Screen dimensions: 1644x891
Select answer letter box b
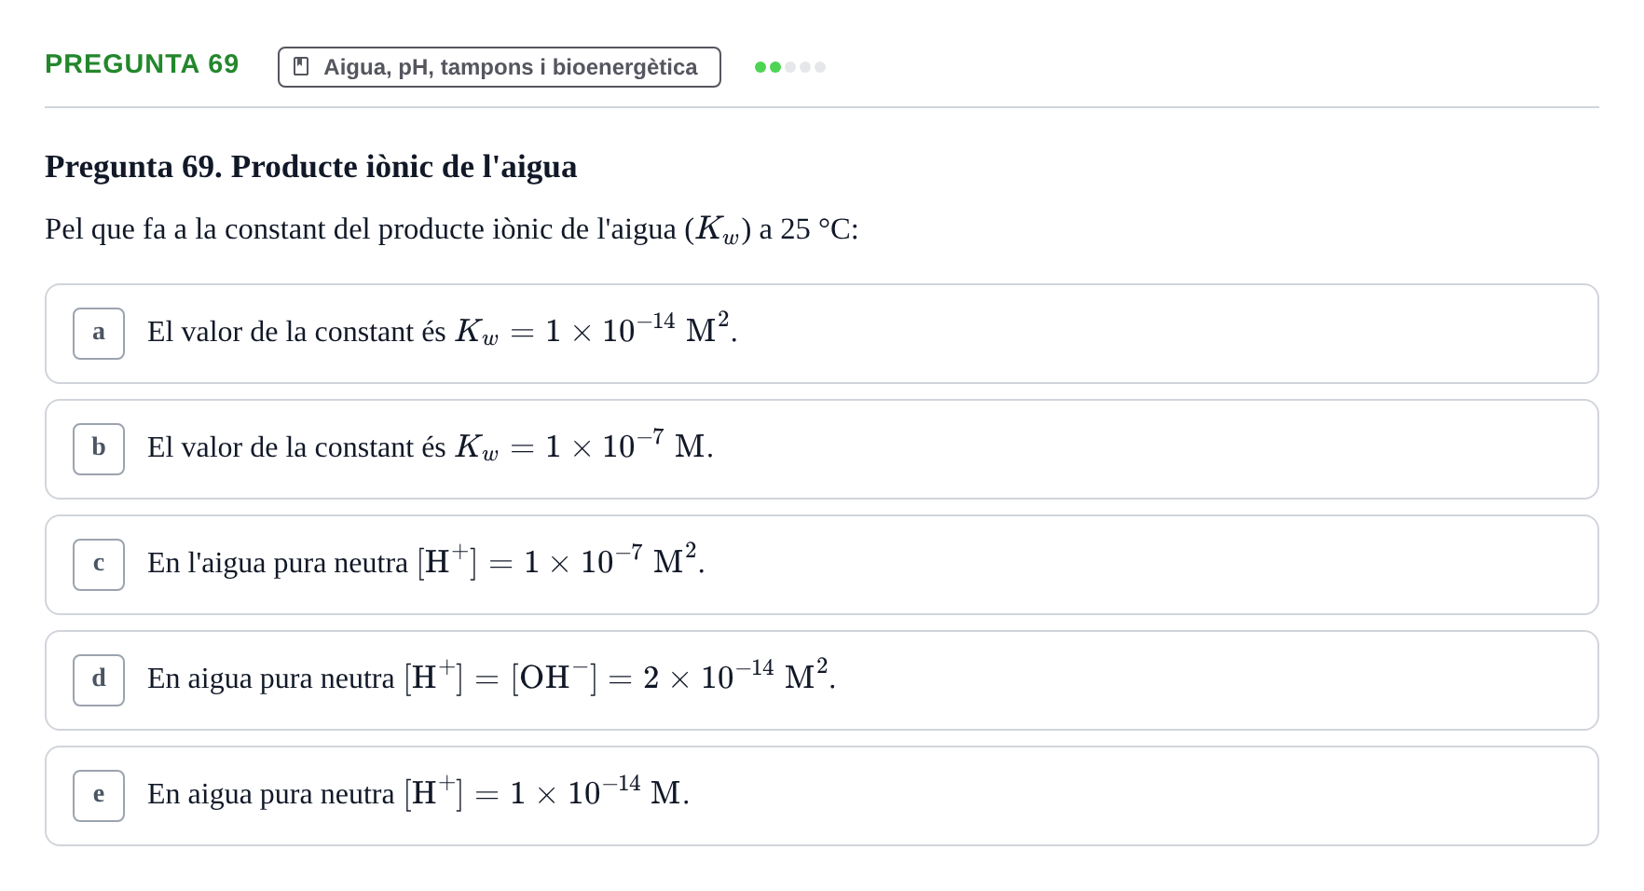click(99, 449)
